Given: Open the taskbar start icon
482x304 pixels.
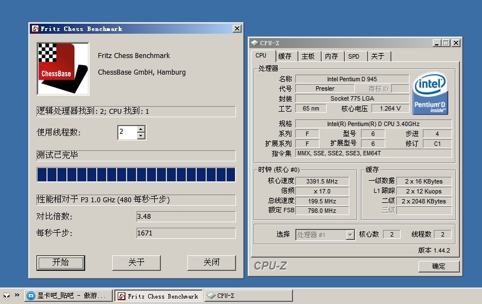Looking at the screenshot, I should pos(7,296).
